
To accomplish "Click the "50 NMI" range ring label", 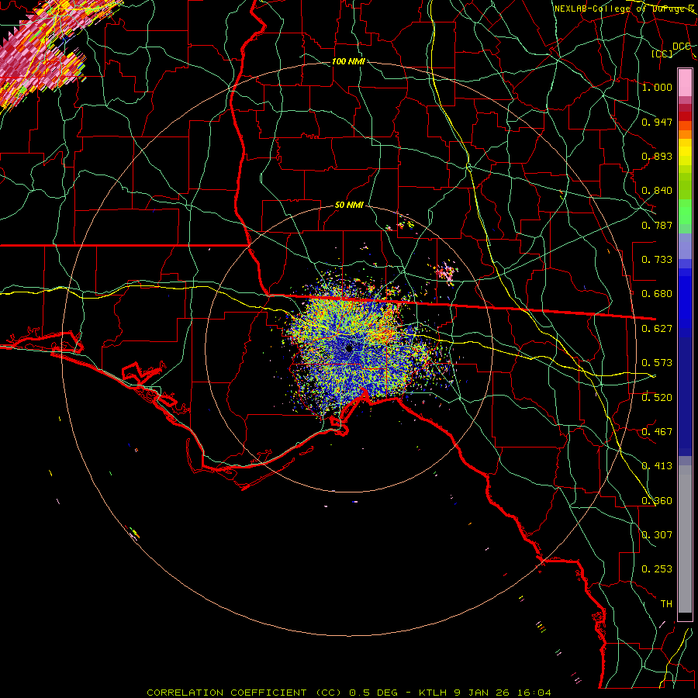I will click(x=348, y=205).
